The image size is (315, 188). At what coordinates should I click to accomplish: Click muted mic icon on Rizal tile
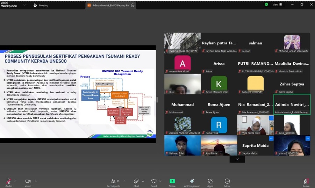[167, 92]
